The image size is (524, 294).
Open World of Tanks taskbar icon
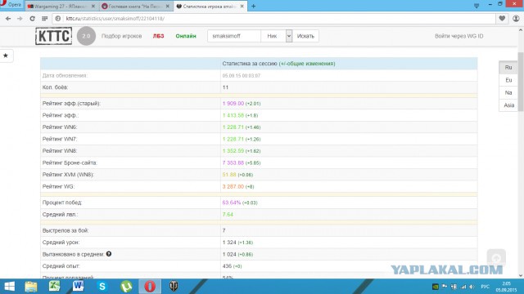click(x=174, y=287)
